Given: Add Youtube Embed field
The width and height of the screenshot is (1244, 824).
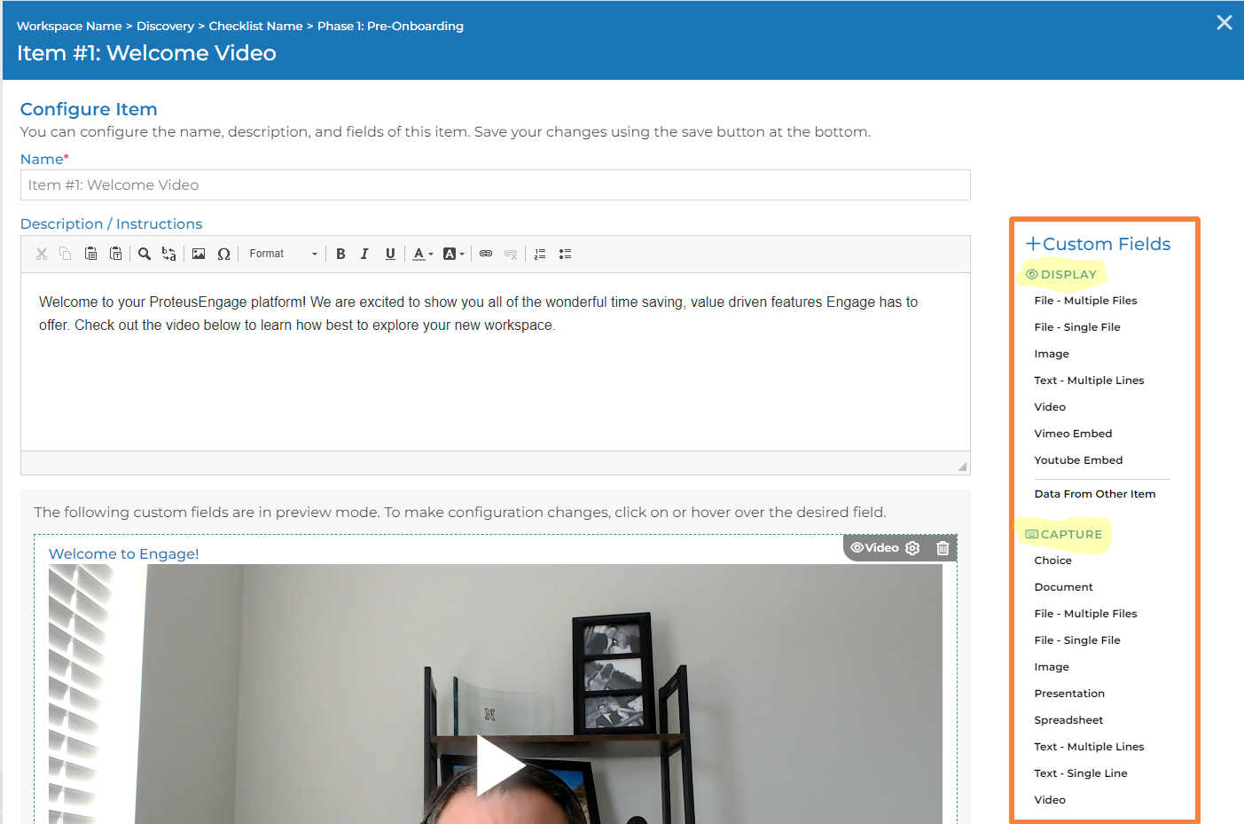Looking at the screenshot, I should (x=1078, y=460).
